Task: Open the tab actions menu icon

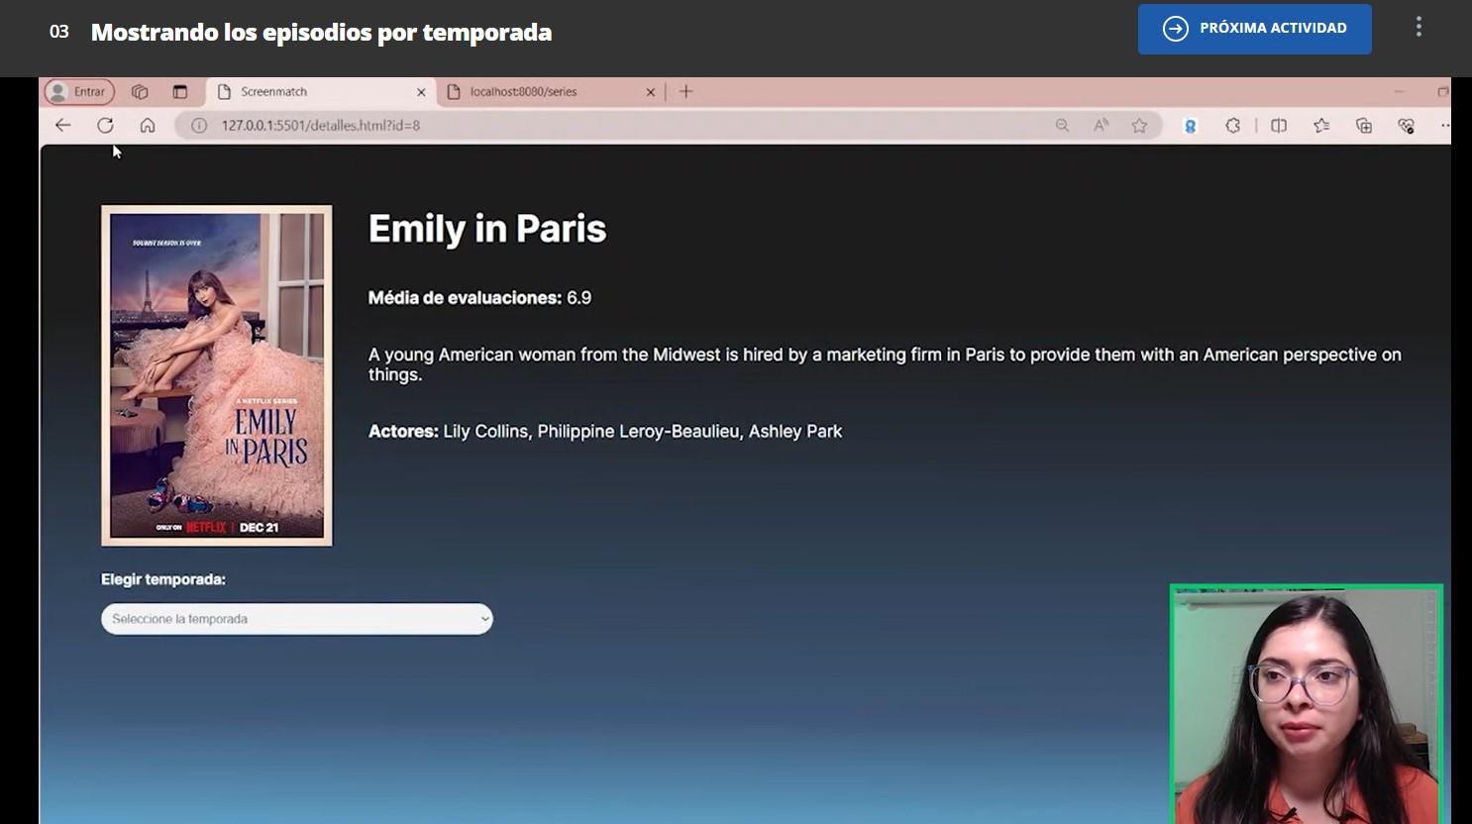Action: 180,92
